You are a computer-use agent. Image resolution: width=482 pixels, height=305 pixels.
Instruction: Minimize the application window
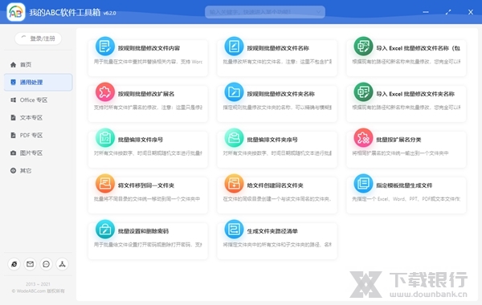[x=426, y=12]
